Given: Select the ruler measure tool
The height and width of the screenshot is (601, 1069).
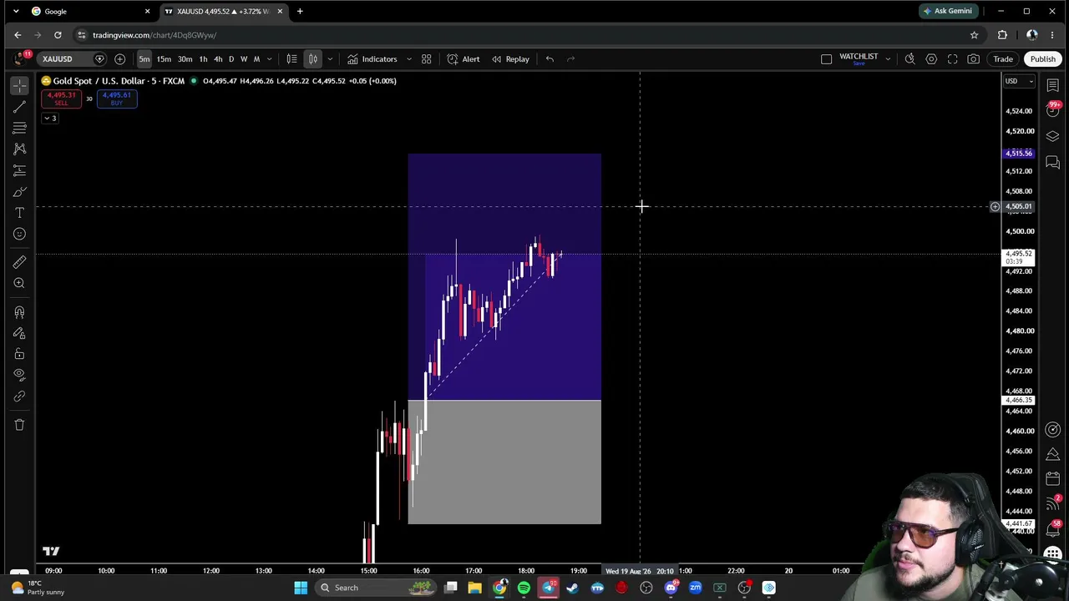Looking at the screenshot, I should coord(19,262).
